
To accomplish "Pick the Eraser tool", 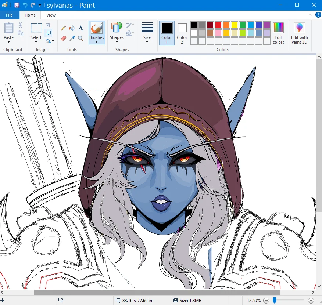I will tap(63, 39).
